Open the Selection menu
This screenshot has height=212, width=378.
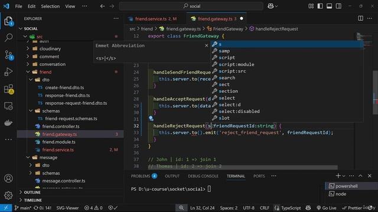coord(50,6)
